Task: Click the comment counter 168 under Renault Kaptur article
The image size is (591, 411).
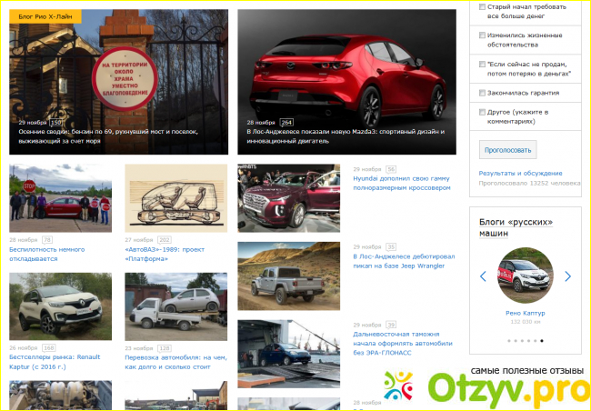Action: pyautogui.click(x=48, y=347)
